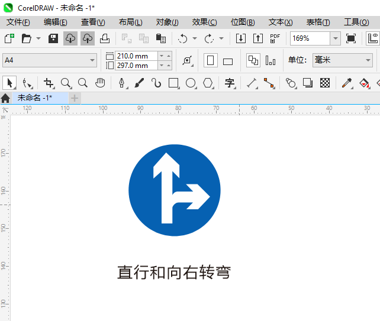Select the Transparency checkerboard tool
This screenshot has height=321, width=380.
pyautogui.click(x=325, y=83)
